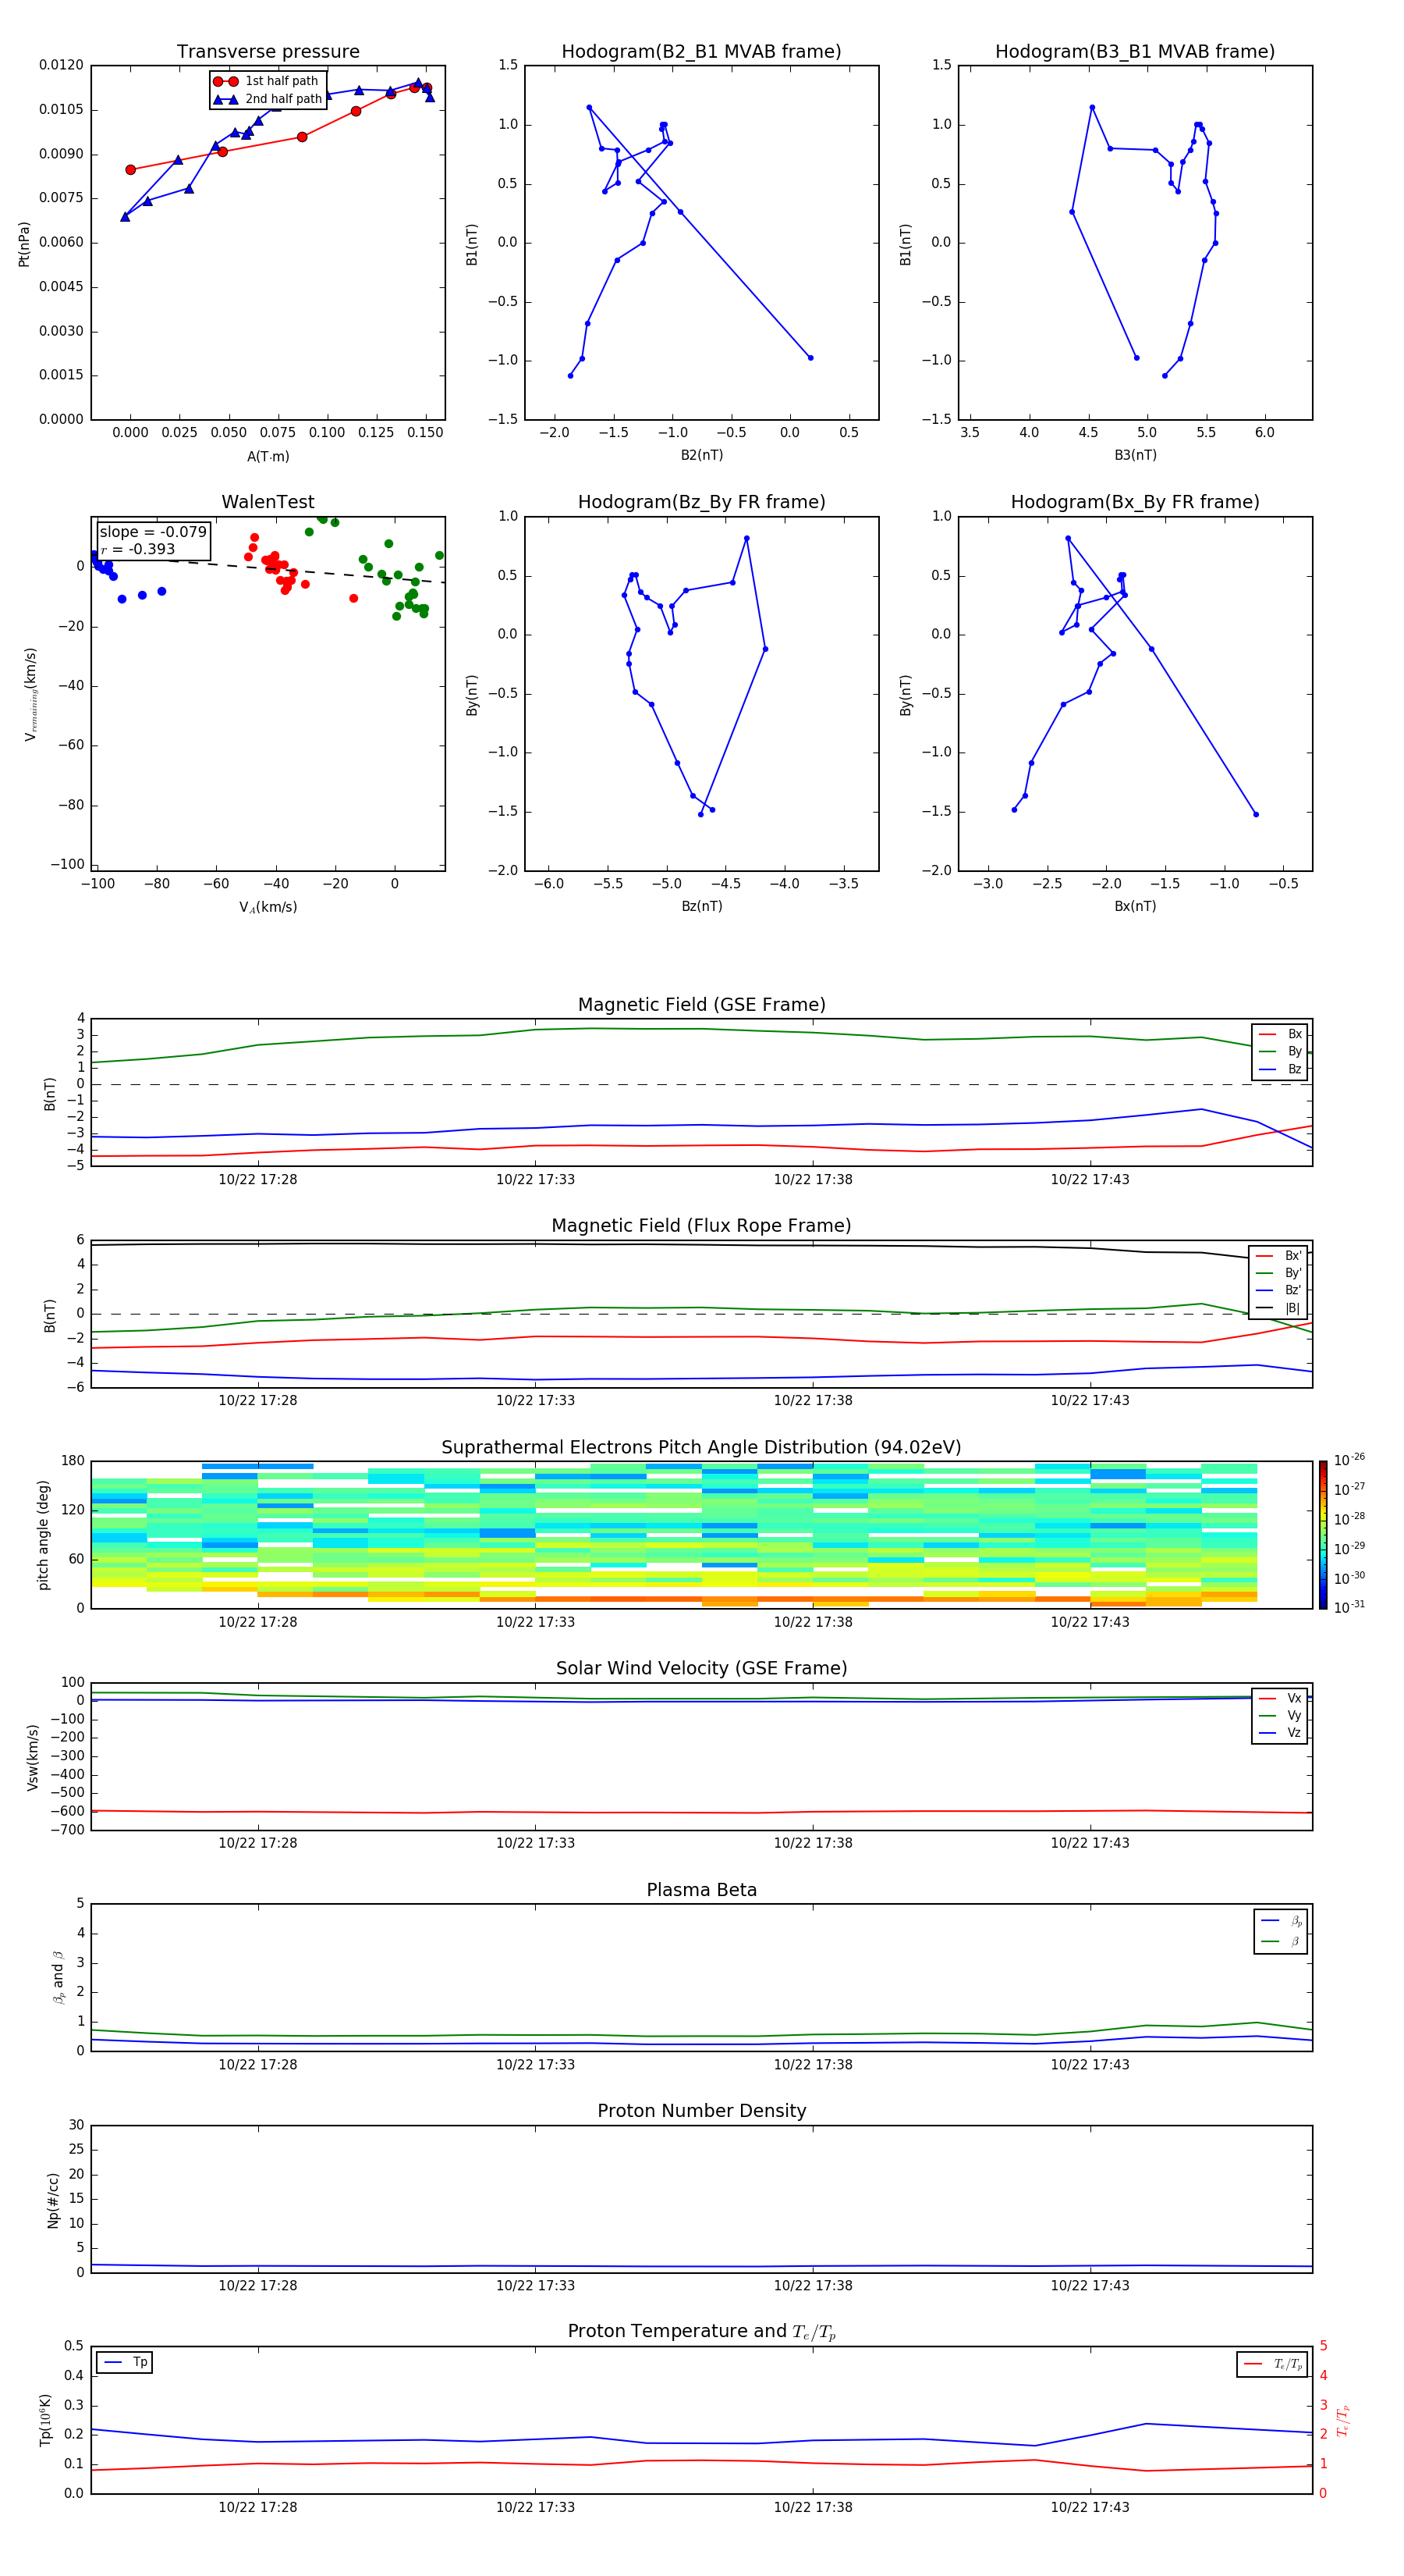Screen dimensions: 1404x2576
Task: Click 'Magnetic Field (Flux Rope Frame)' title
Action: pyautogui.click(x=701, y=1226)
